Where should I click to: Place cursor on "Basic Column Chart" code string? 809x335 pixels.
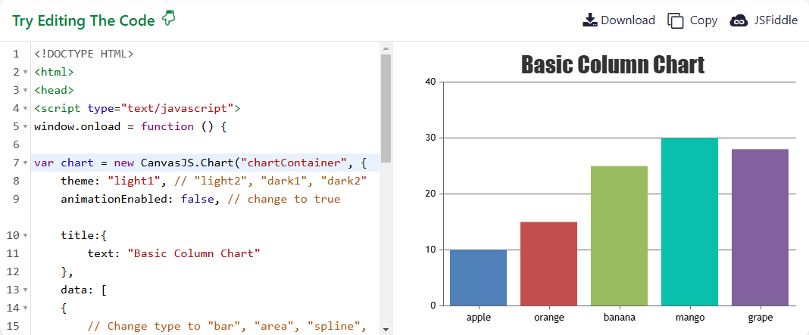(193, 253)
